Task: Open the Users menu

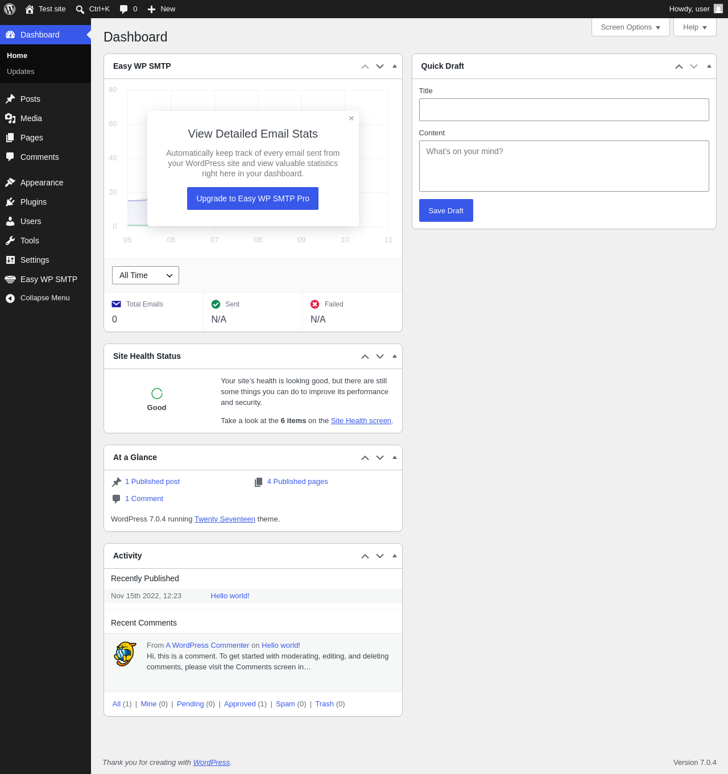Action: point(45,221)
